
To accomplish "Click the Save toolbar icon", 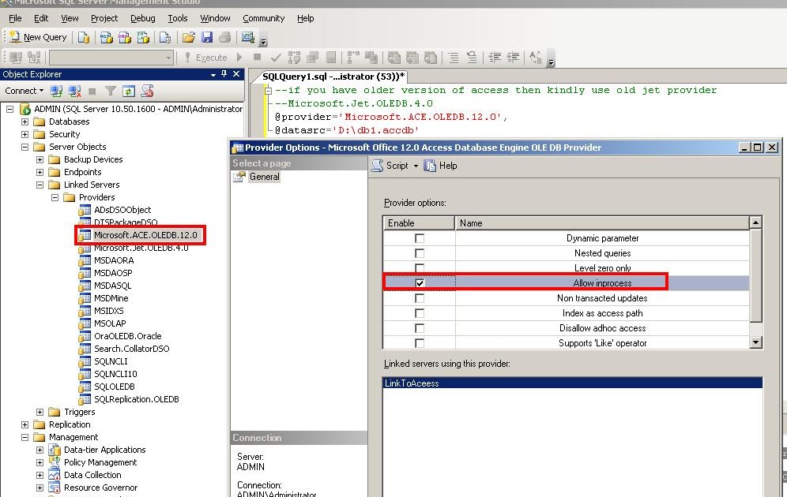I will [207, 37].
